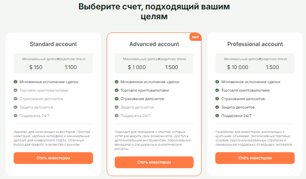The height and width of the screenshot is (179, 306).
Task: Click grey check beside Advanced 'Защита депозитов'
Action: [117, 107]
